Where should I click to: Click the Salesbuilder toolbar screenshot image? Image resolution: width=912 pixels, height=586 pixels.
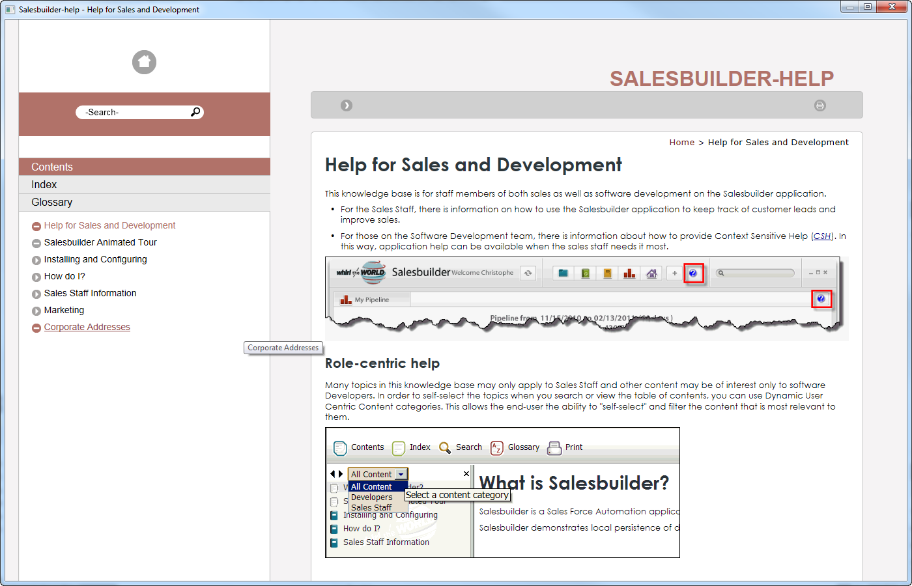(x=586, y=298)
